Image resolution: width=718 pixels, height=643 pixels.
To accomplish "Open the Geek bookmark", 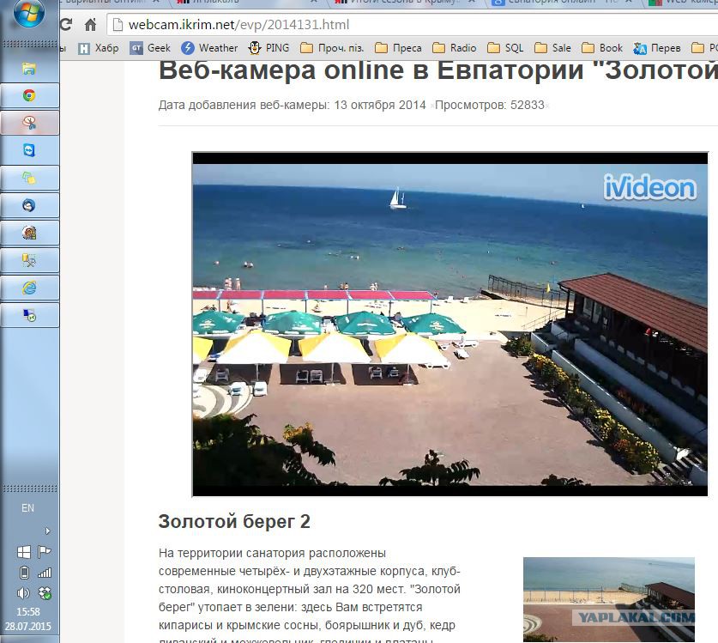I will click(x=150, y=48).
